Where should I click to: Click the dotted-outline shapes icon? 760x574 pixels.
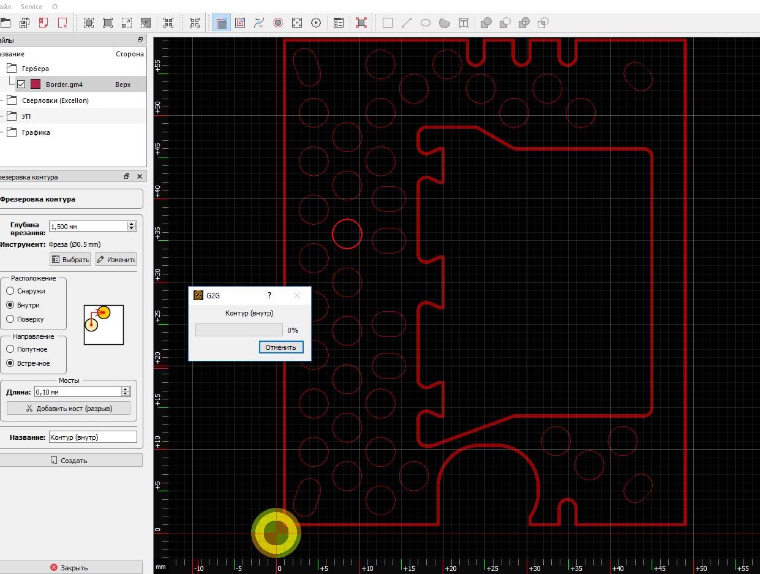(x=543, y=23)
